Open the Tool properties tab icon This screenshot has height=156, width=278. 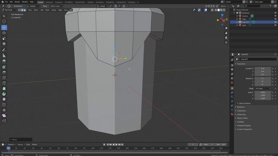pos(232,60)
